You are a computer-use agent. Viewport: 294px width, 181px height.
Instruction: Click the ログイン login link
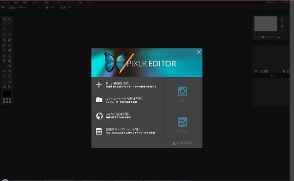[270, 2]
